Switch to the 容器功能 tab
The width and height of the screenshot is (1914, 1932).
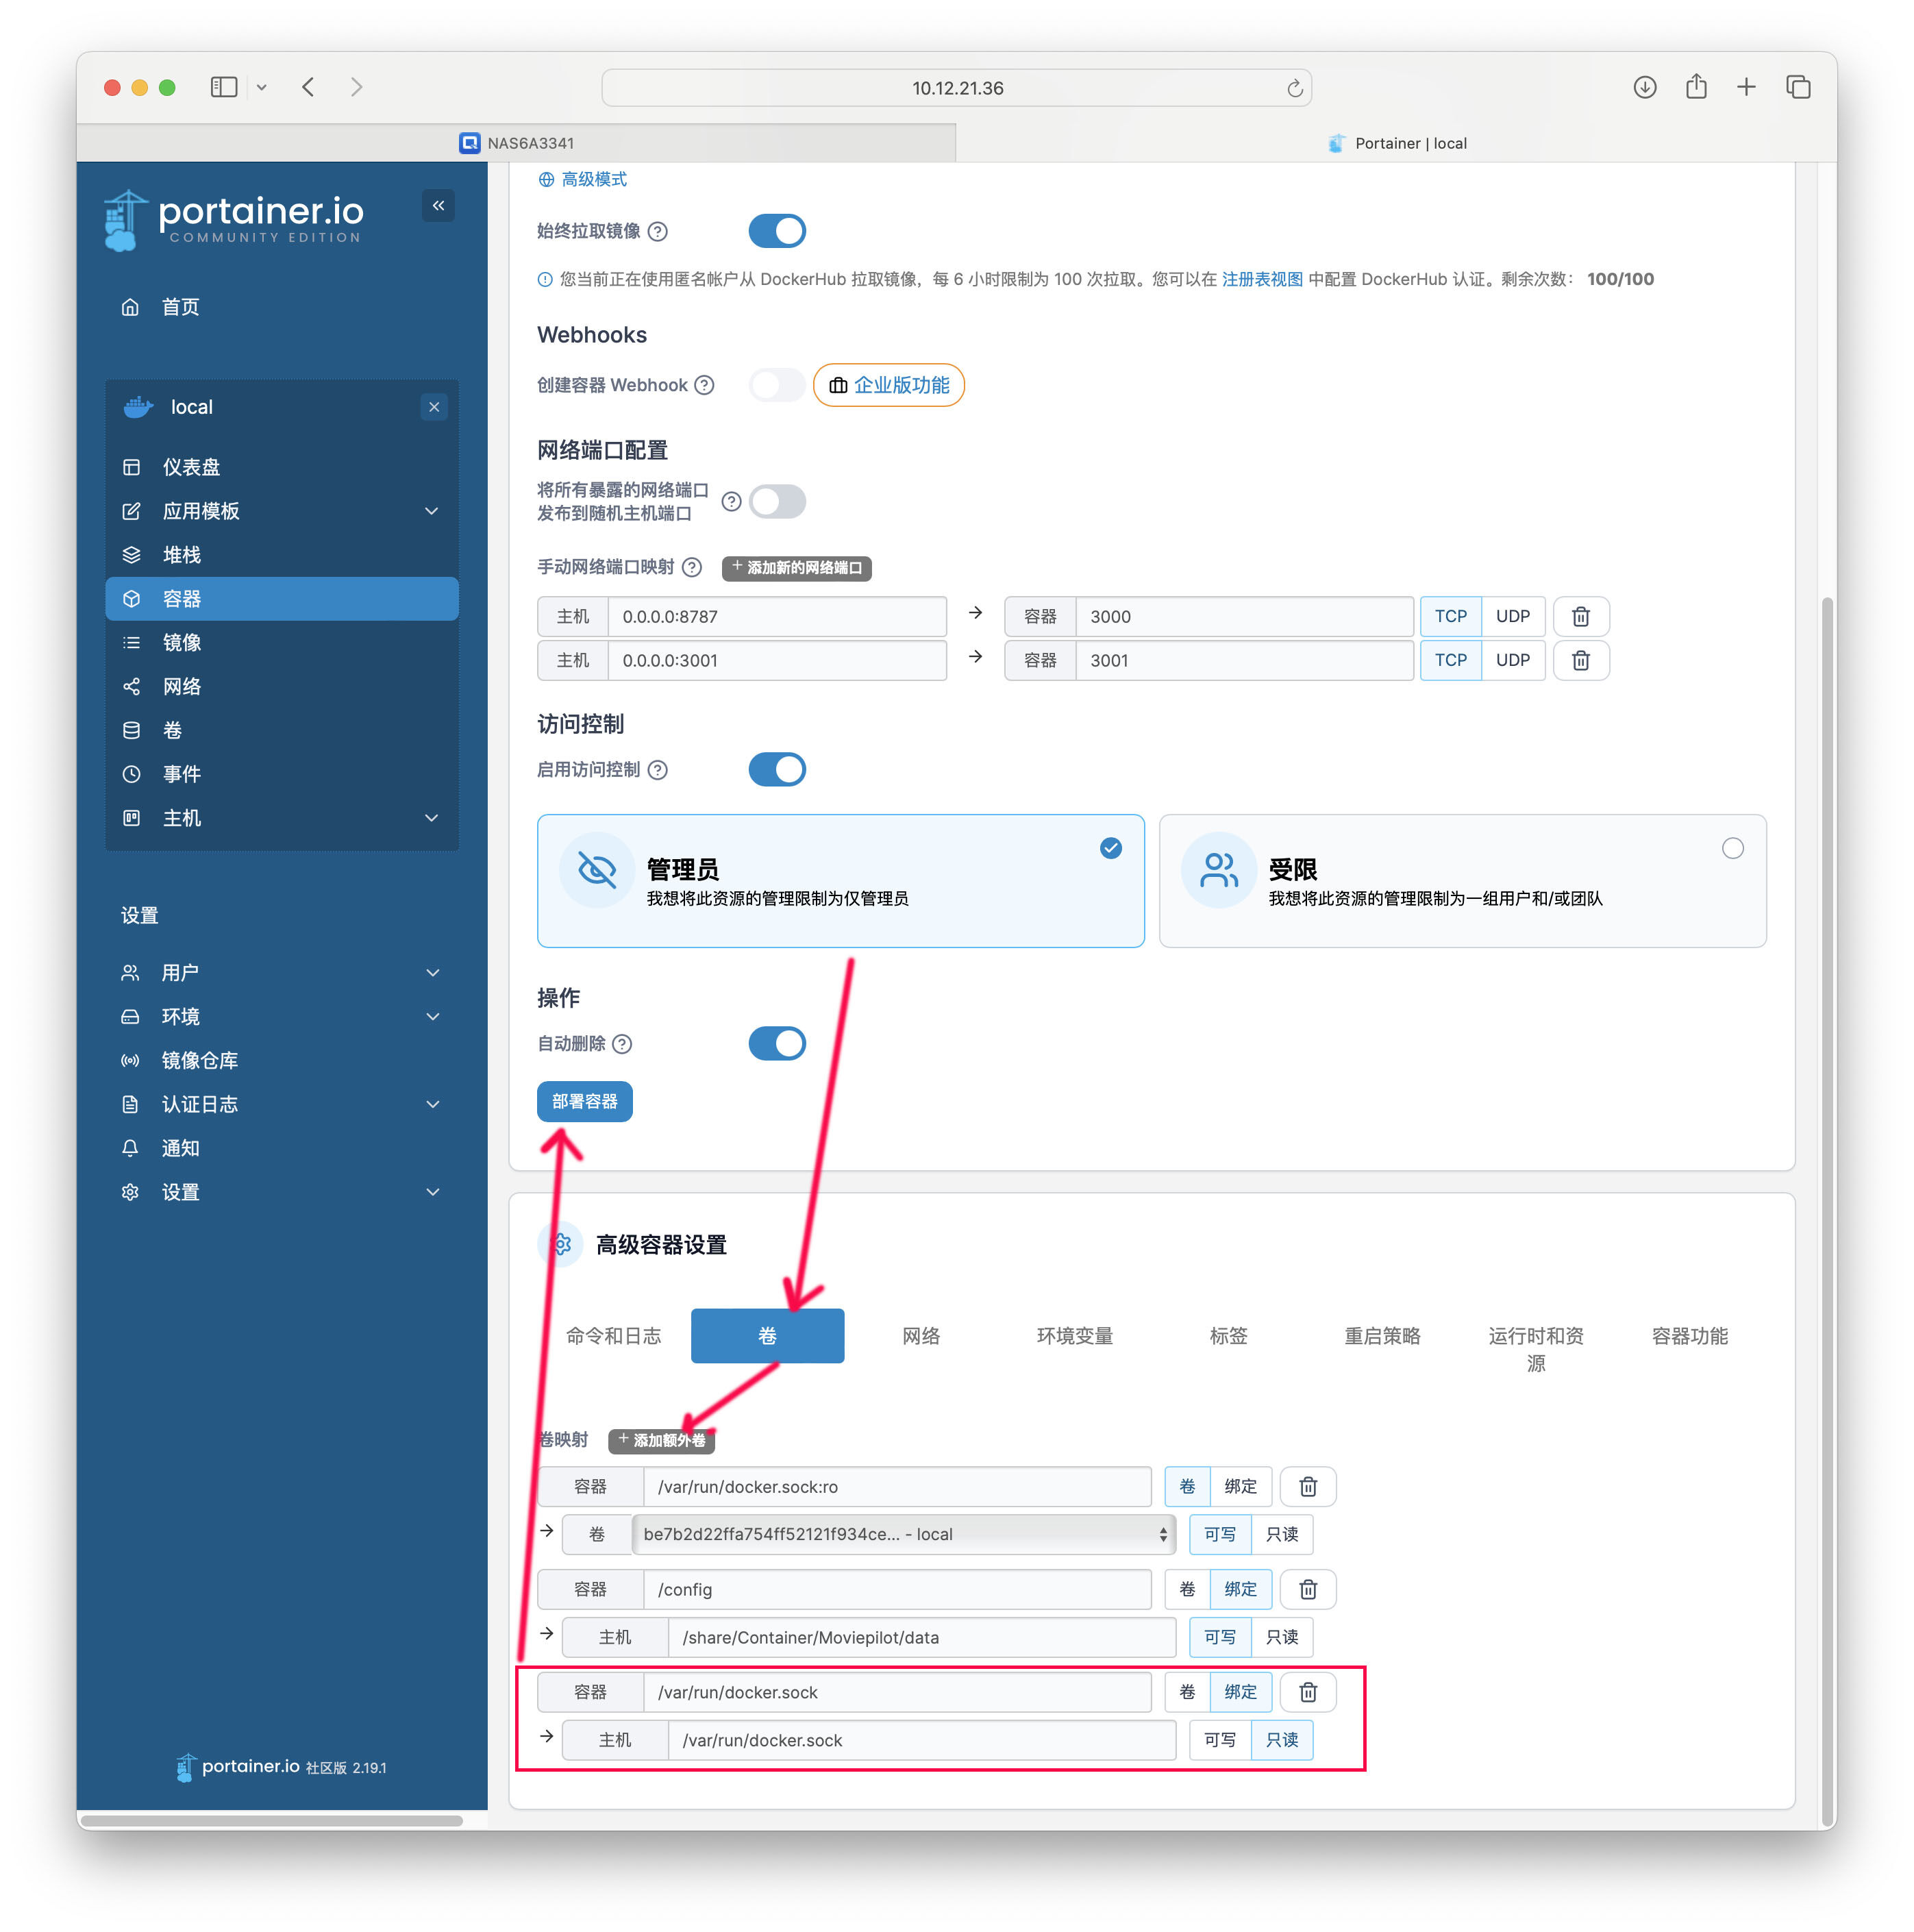(x=1689, y=1336)
